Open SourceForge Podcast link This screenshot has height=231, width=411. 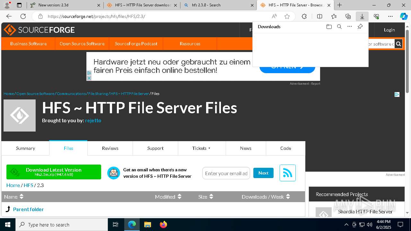click(x=136, y=44)
